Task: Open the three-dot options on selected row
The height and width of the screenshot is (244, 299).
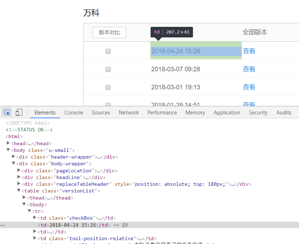Action: click(3, 225)
